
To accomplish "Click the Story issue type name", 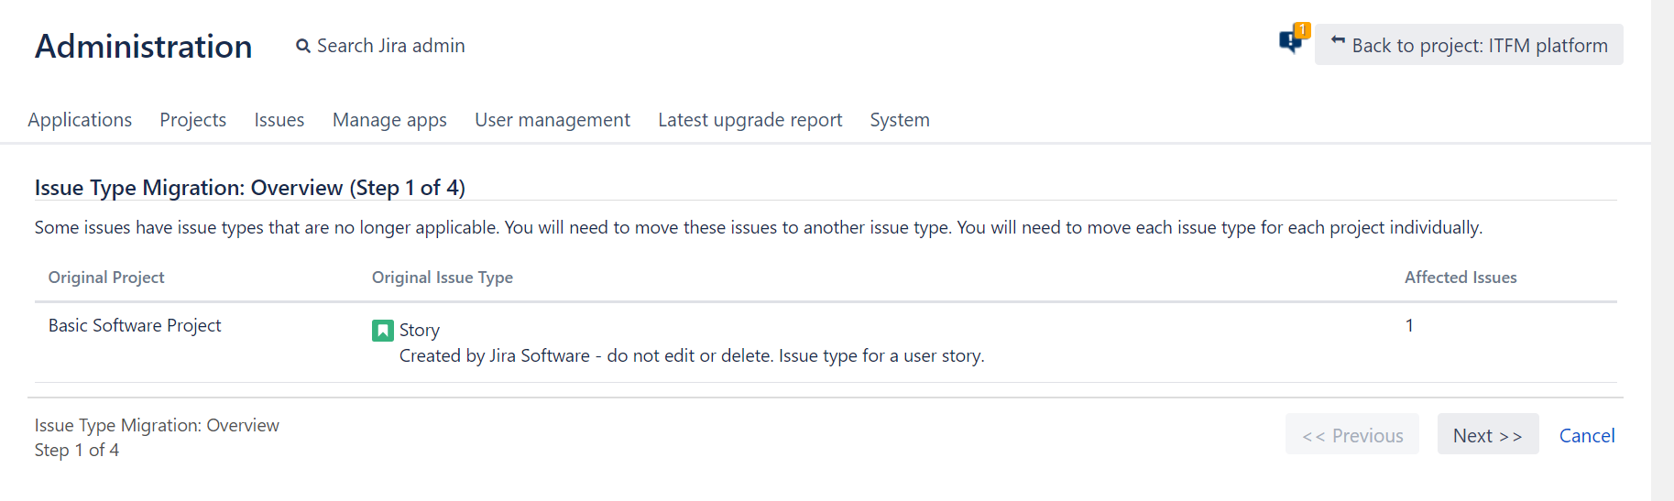I will coord(420,331).
